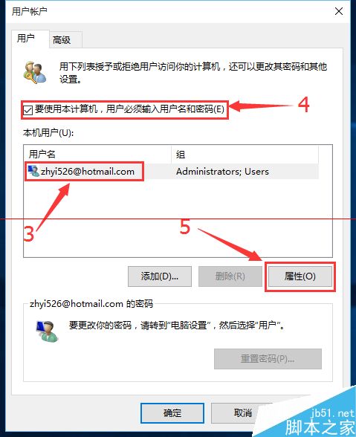
Task: Open the 添加(D)... dialog
Action: coord(160,276)
